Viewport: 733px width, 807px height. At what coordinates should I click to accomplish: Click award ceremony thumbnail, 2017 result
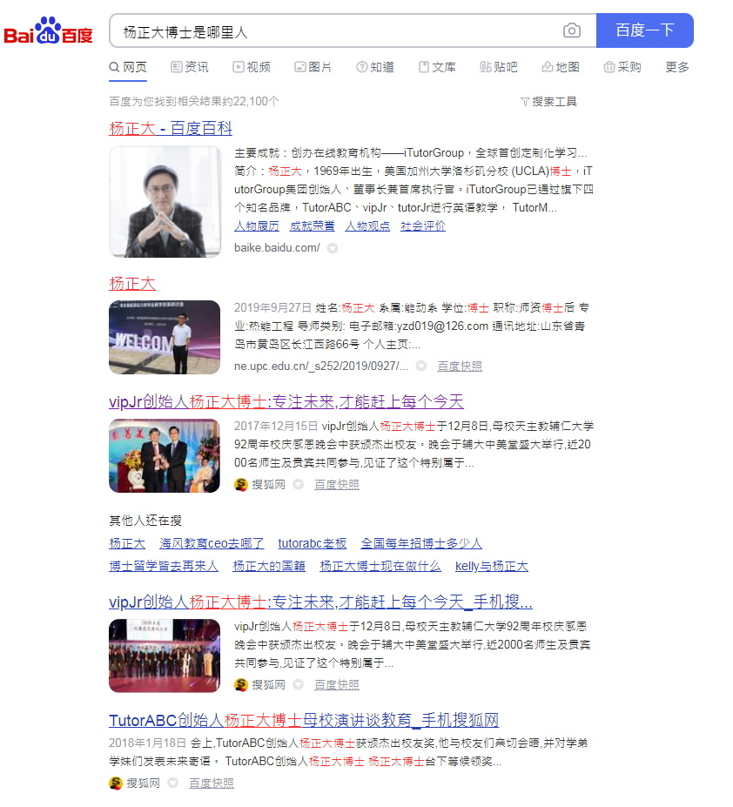point(165,456)
